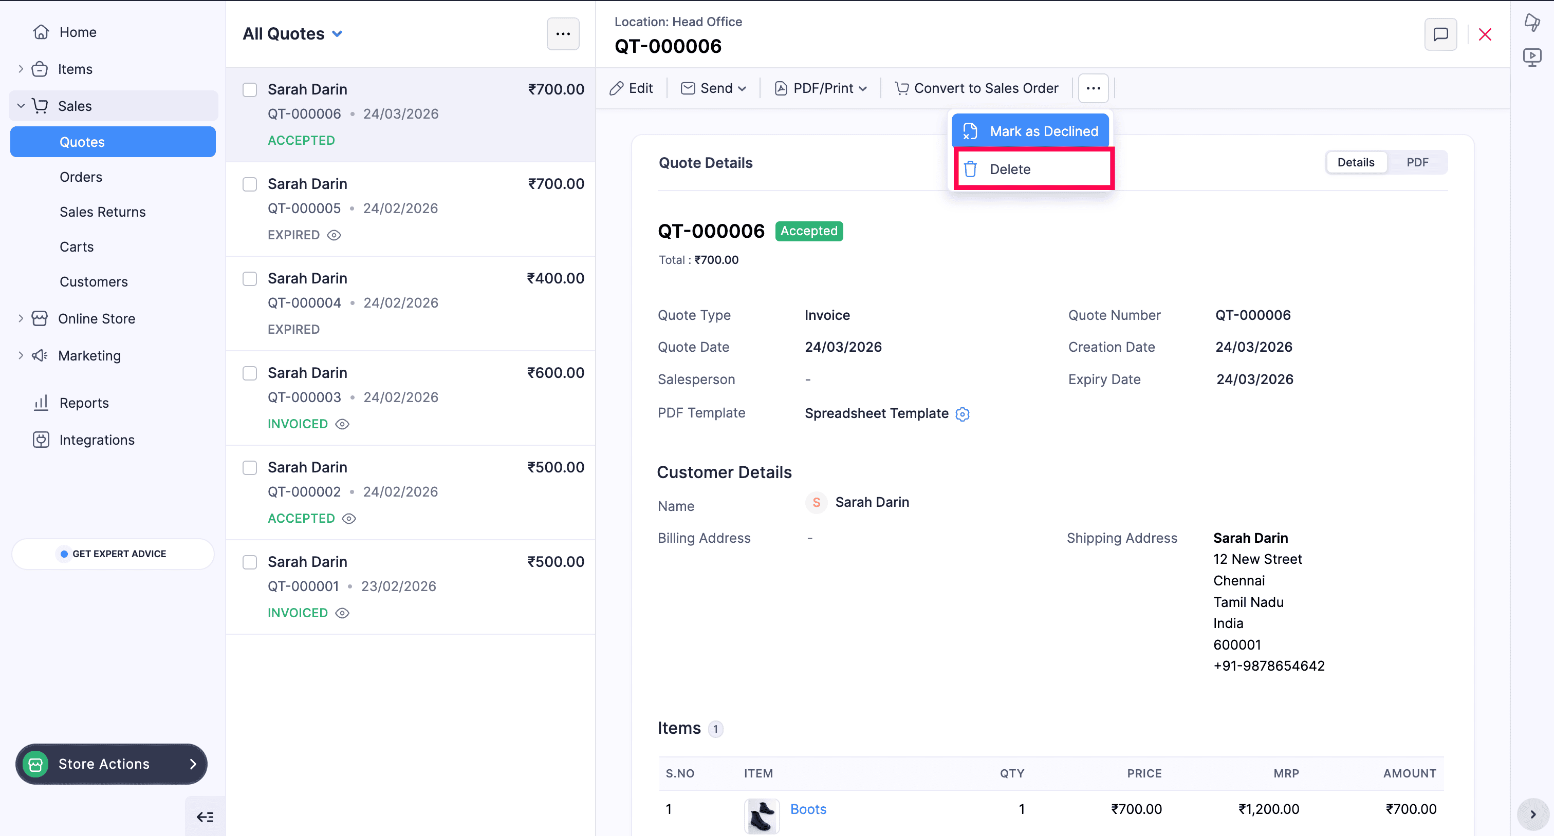Check the QT-000006 quote checkbox
The image size is (1554, 836).
click(x=250, y=90)
